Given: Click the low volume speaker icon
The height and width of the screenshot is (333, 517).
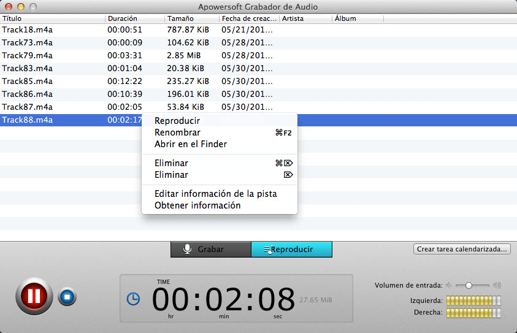Looking at the screenshot, I should (449, 285).
